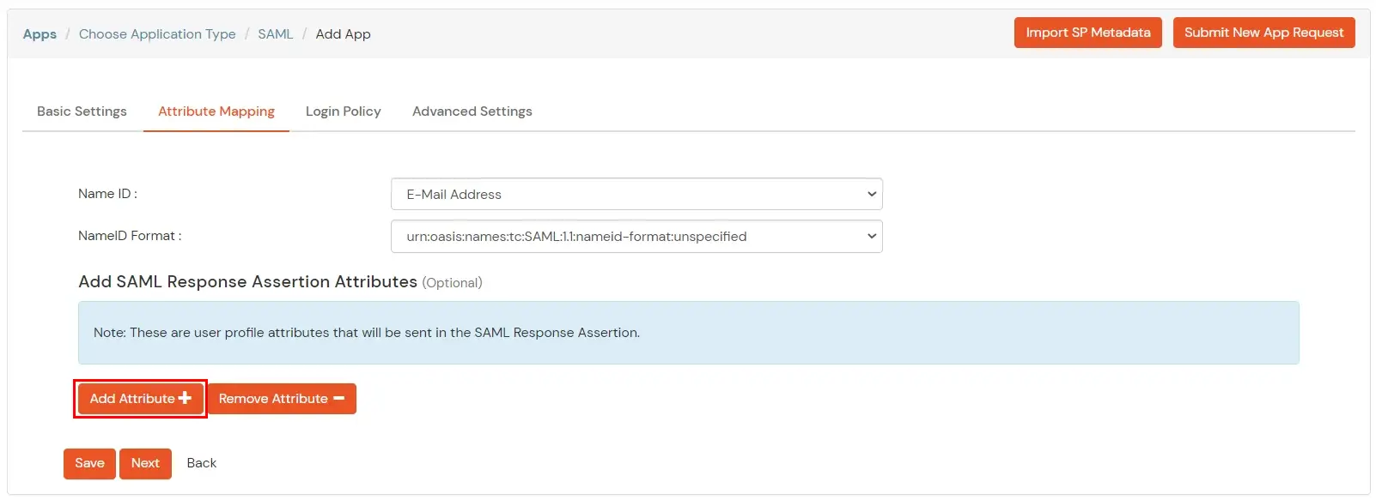Go to the Next step
1376x500 pixels.
point(145,463)
